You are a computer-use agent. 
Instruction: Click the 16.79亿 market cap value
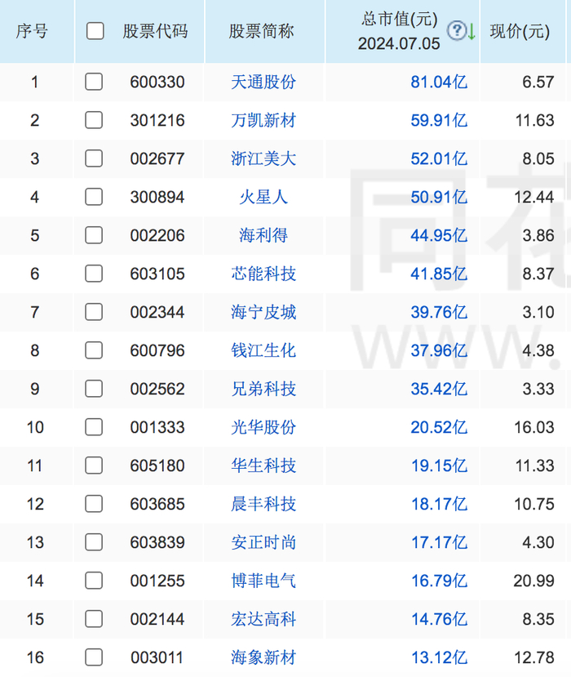coord(439,581)
